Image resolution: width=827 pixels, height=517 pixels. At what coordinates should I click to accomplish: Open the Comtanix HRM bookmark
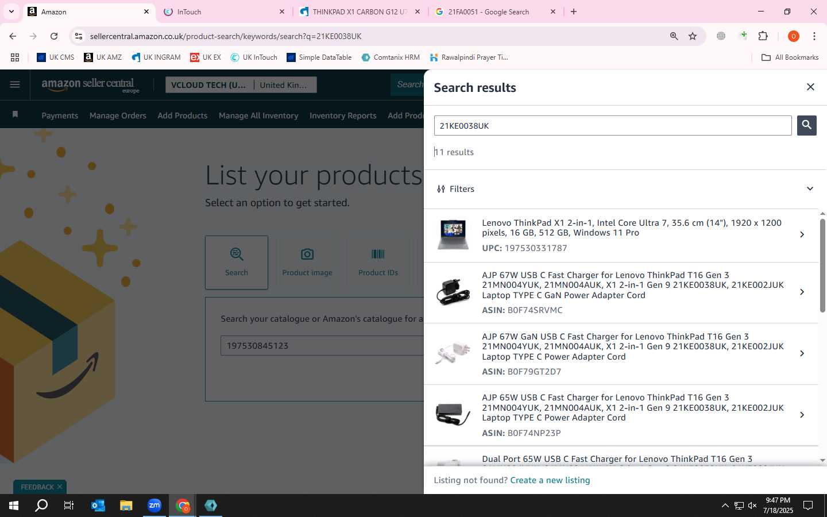pyautogui.click(x=391, y=57)
